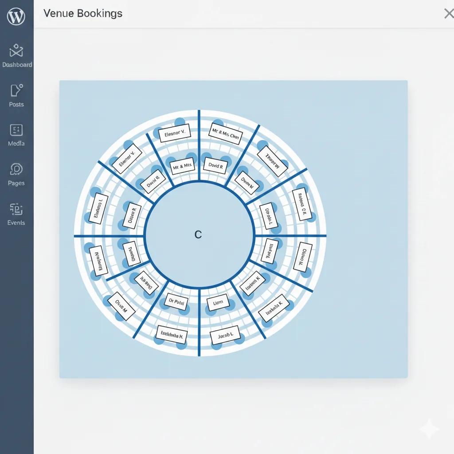Select the Mr & Mrs seat label
The width and height of the screenshot is (454, 454).
pyautogui.click(x=182, y=166)
